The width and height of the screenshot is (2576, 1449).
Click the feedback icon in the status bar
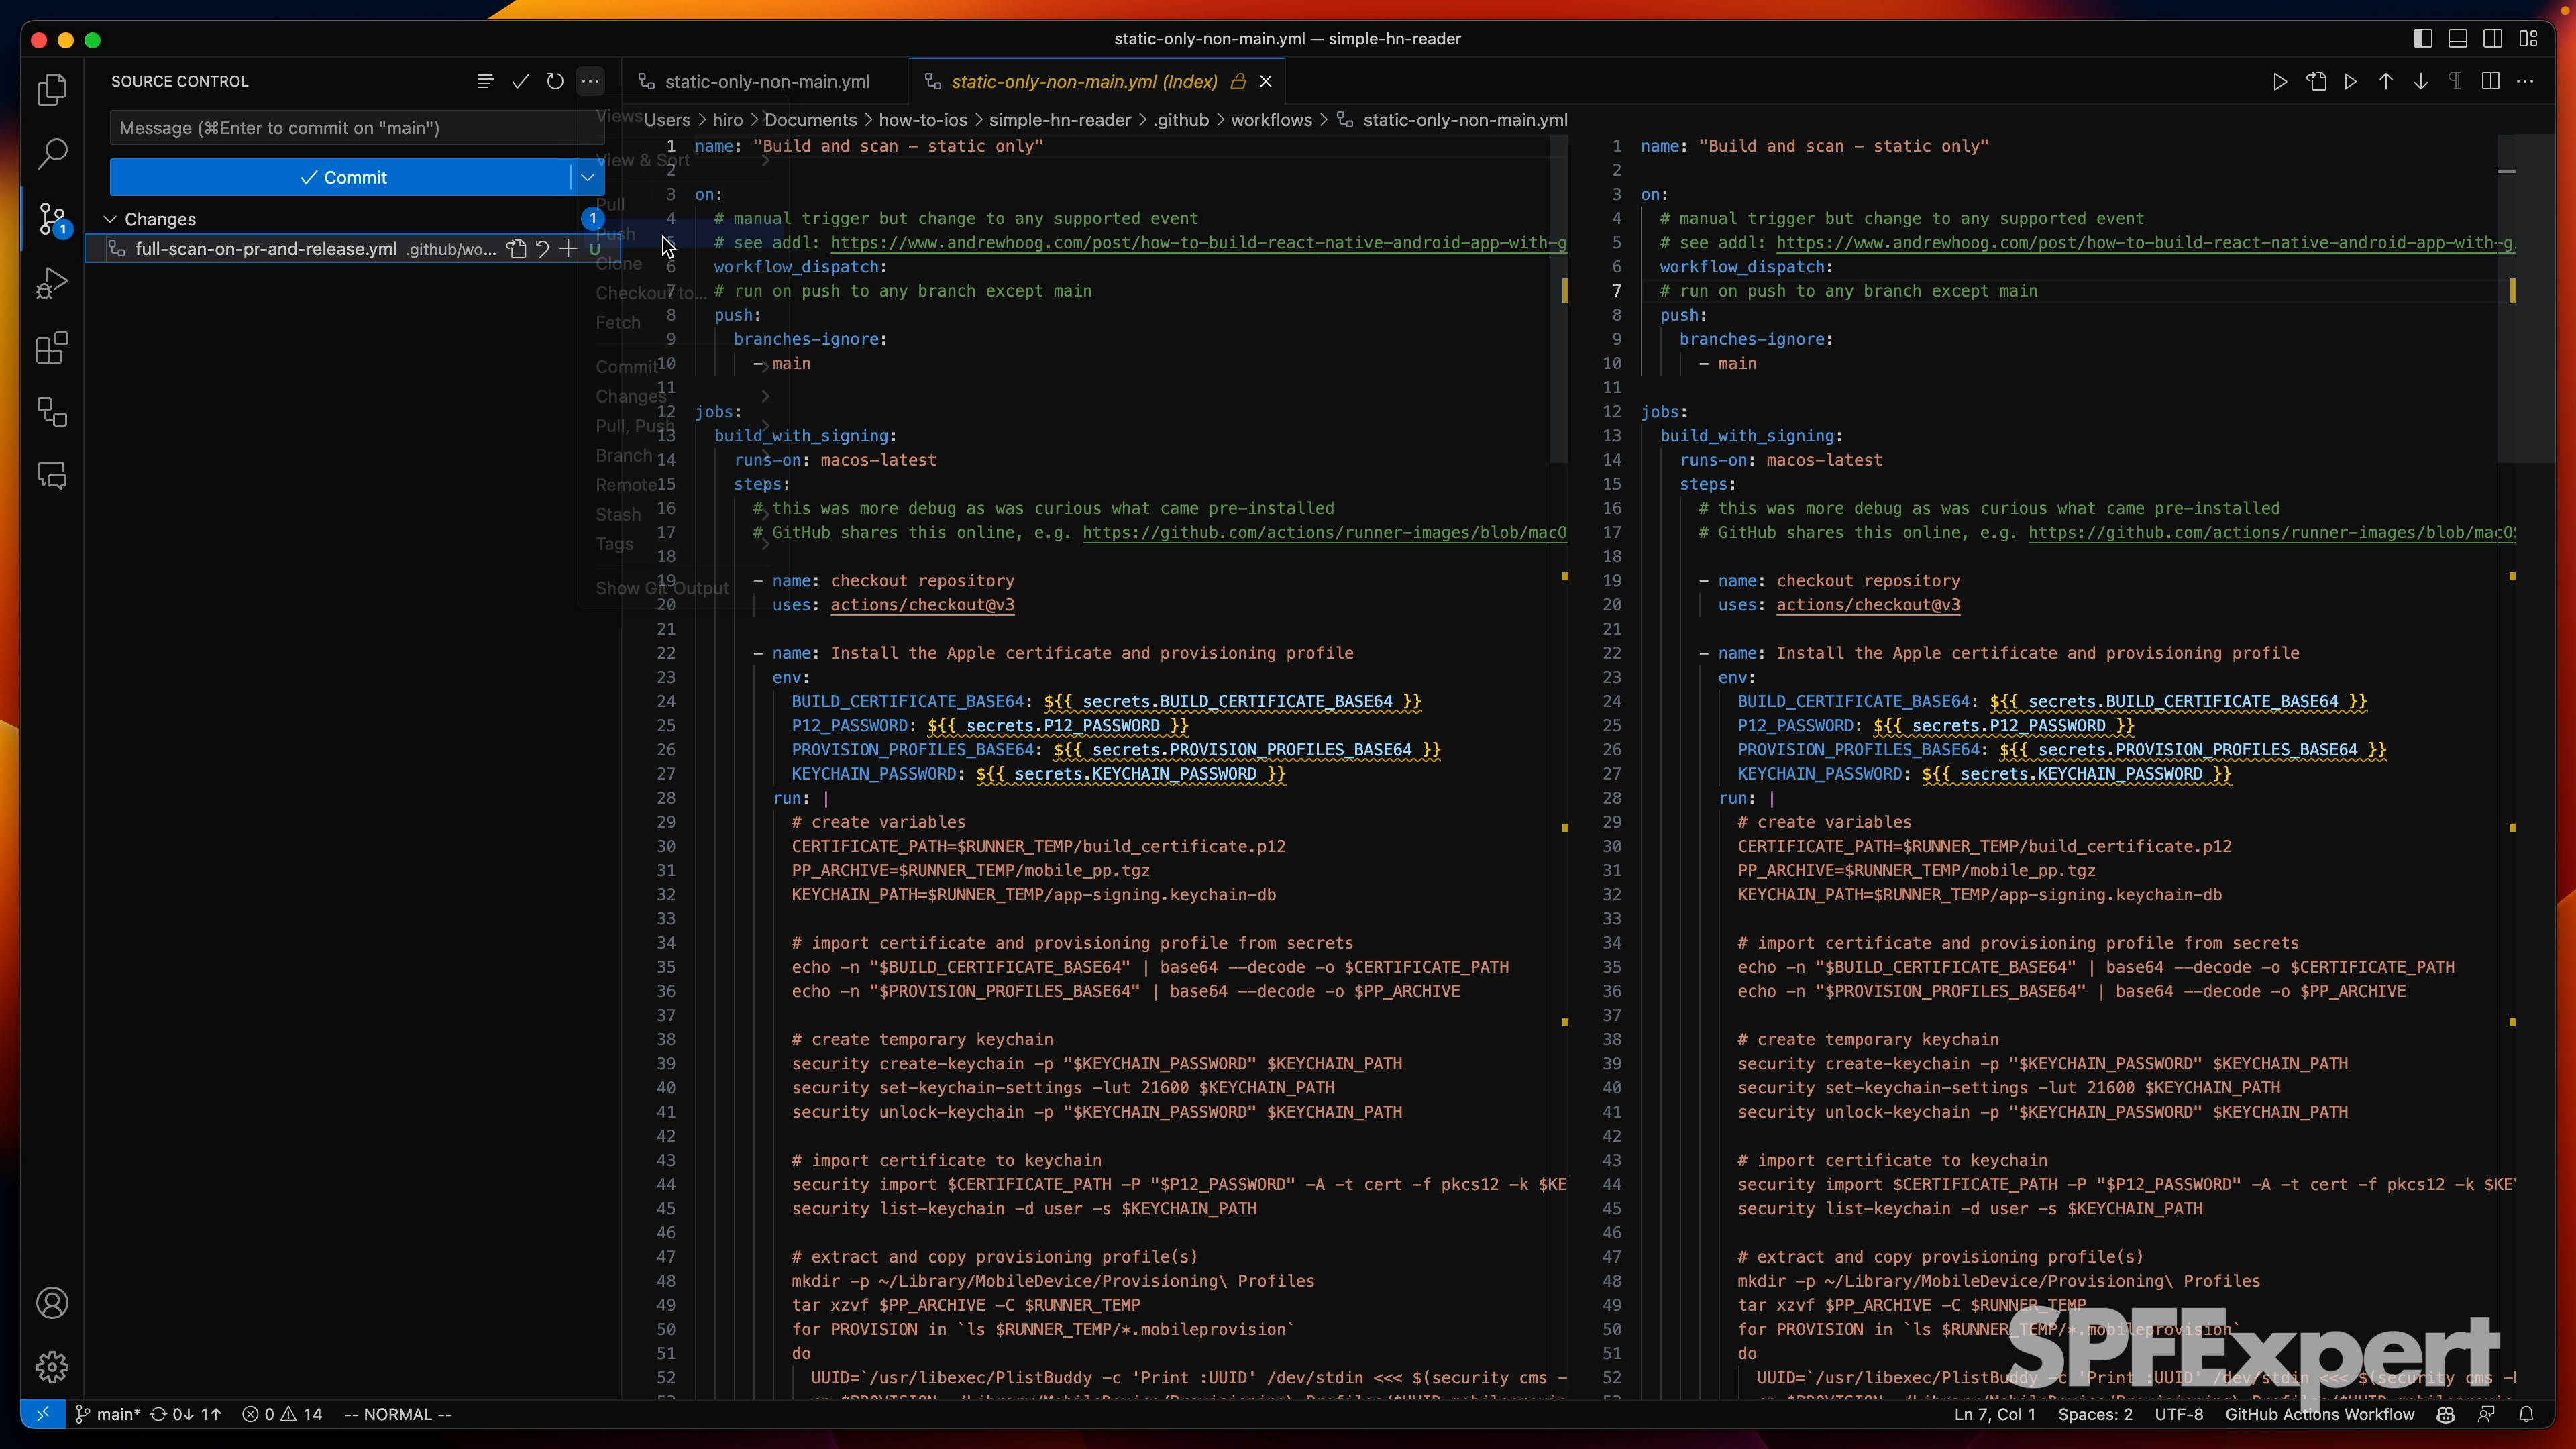(2486, 1414)
